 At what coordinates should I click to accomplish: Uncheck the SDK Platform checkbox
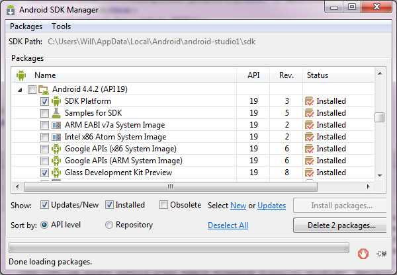tap(44, 101)
